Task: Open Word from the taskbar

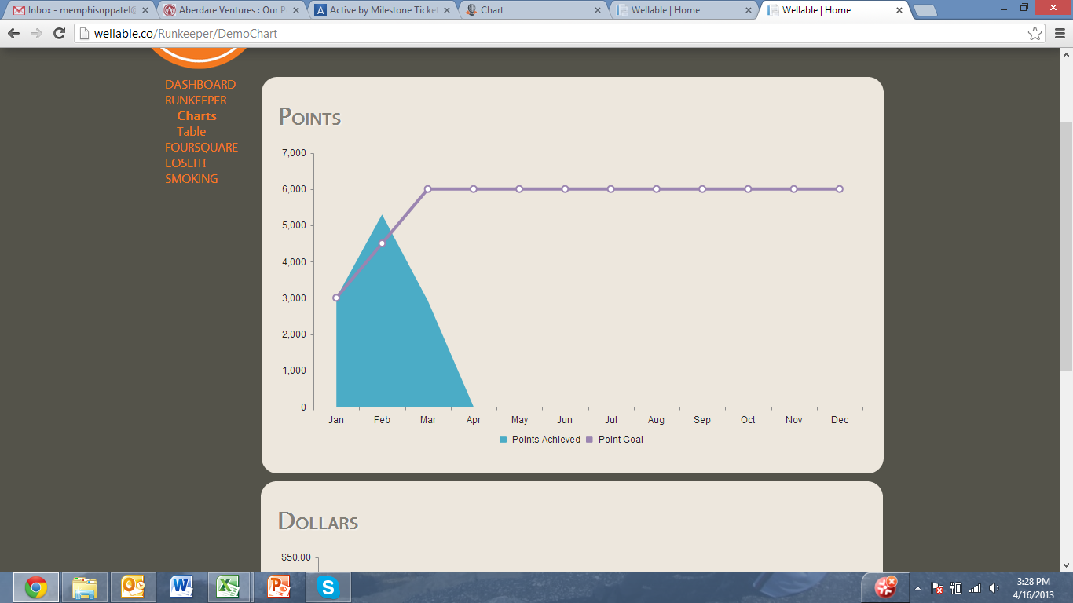Action: click(181, 587)
